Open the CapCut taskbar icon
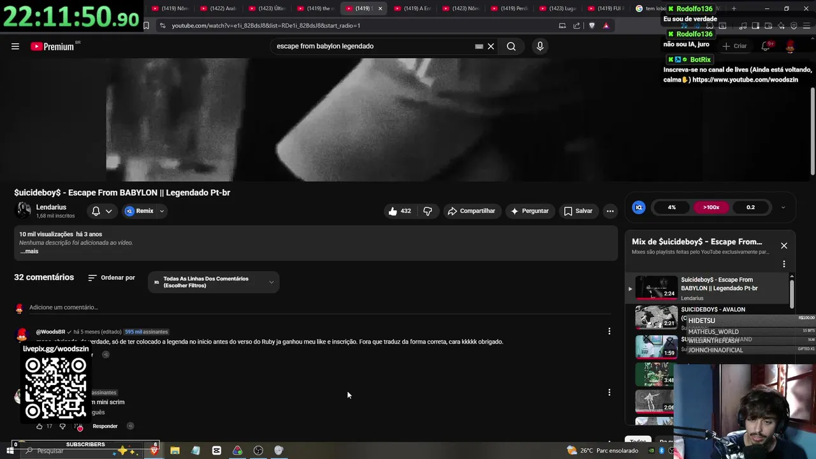The width and height of the screenshot is (816, 459). pyautogui.click(x=217, y=451)
